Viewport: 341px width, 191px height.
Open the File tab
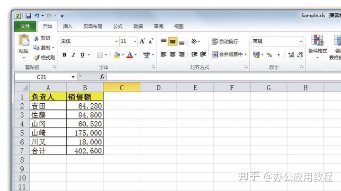pos(25,27)
